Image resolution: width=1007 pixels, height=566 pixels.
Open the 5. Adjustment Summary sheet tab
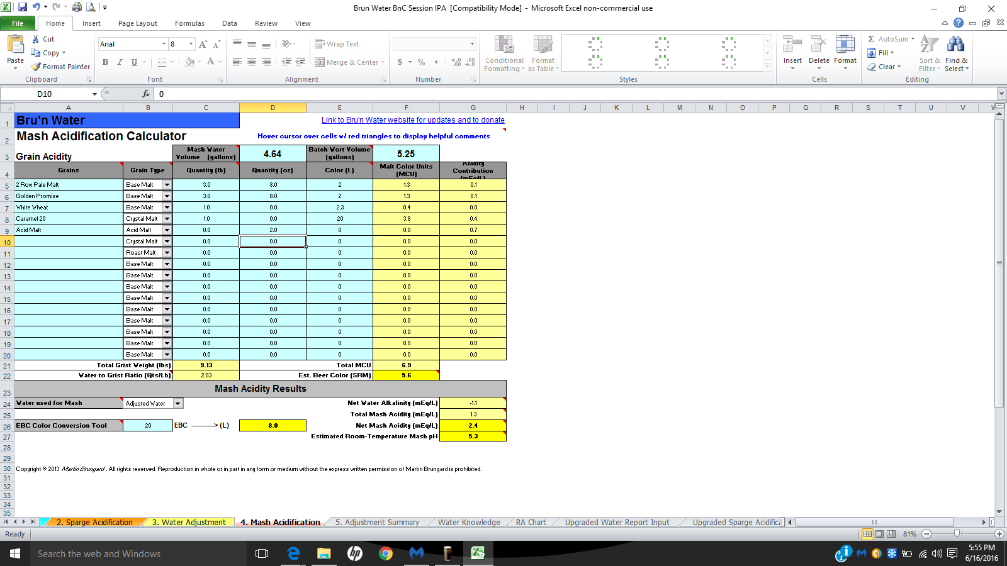pyautogui.click(x=377, y=522)
